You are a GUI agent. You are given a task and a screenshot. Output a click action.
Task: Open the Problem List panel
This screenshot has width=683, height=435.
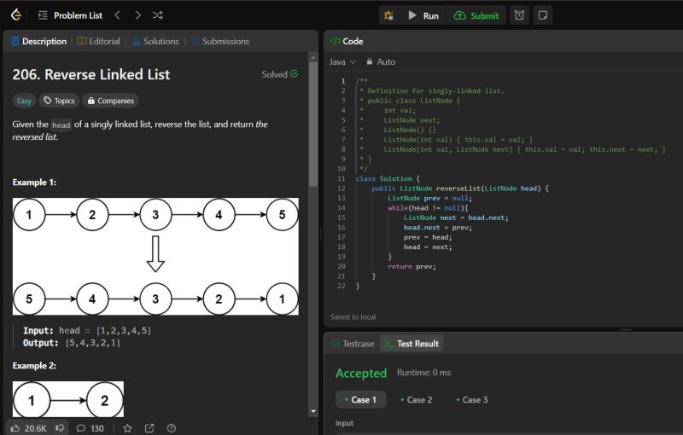[70, 15]
